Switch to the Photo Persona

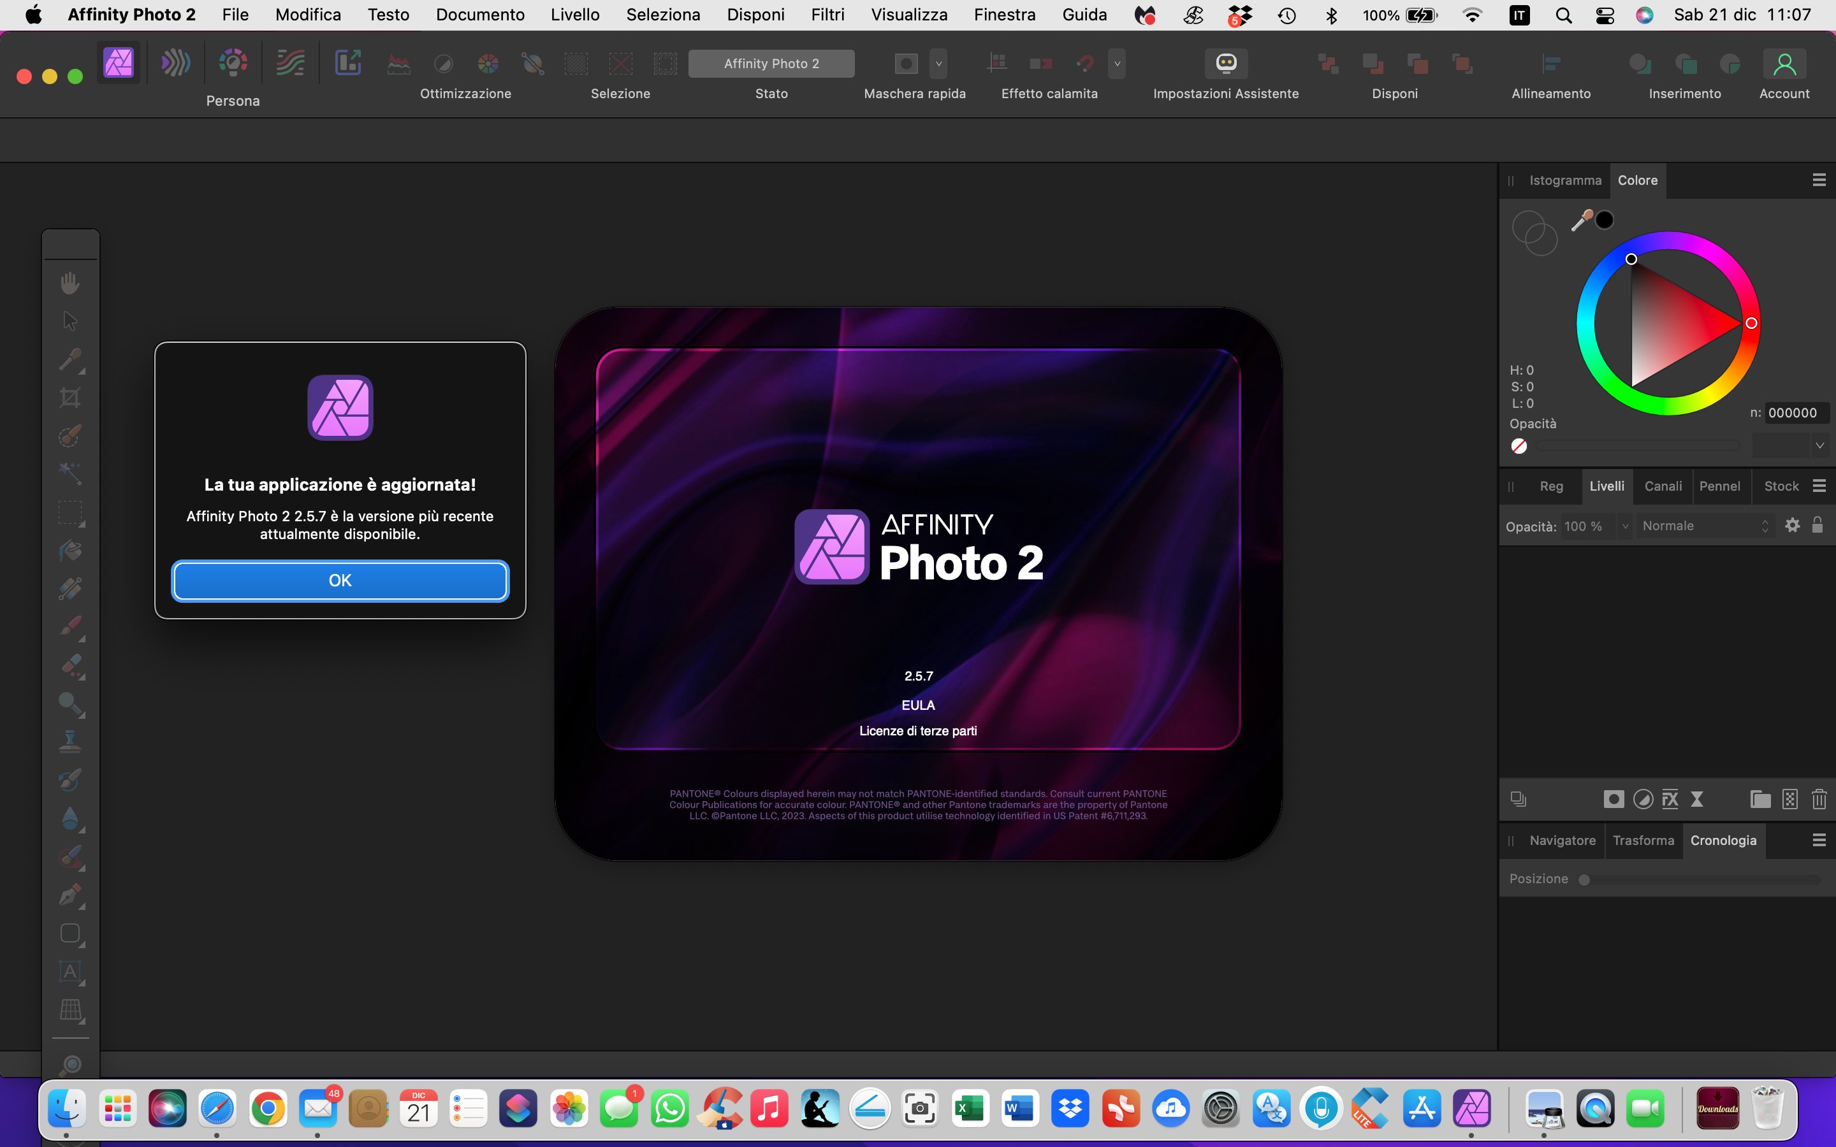click(x=119, y=63)
